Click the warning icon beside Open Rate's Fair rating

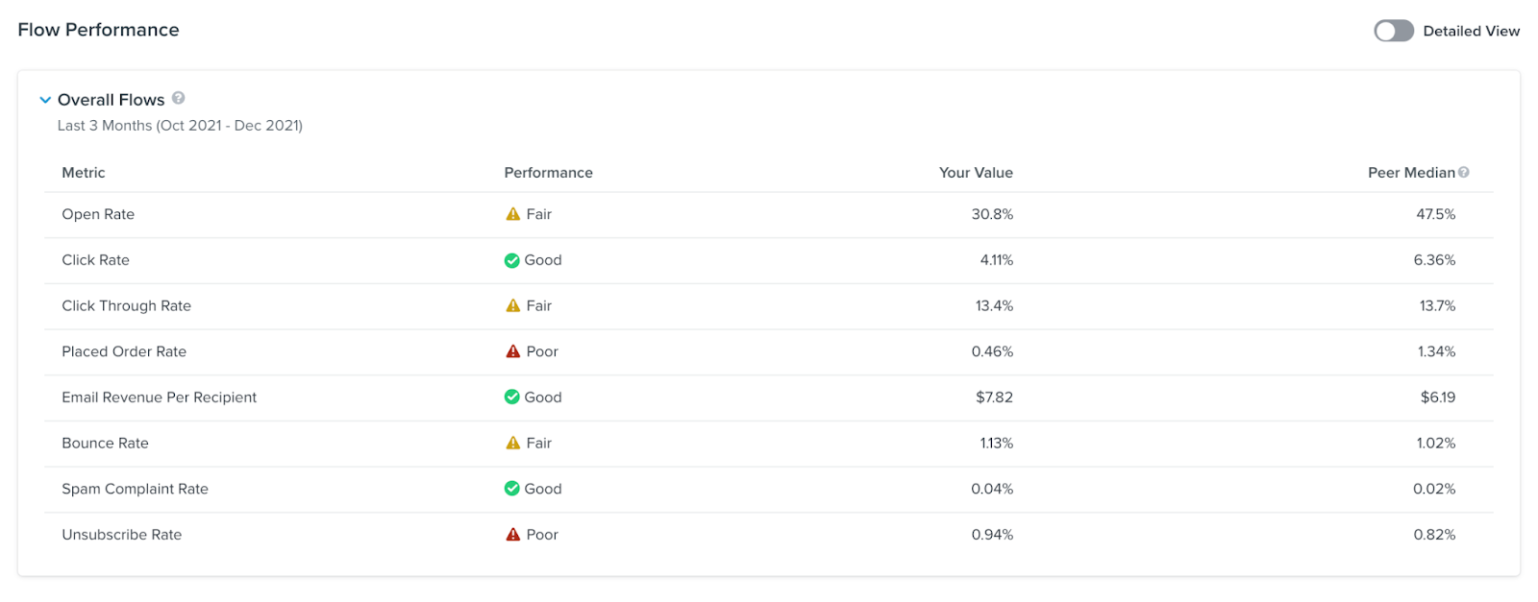click(512, 214)
